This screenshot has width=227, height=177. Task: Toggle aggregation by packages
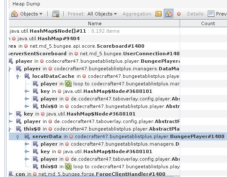click(158, 14)
